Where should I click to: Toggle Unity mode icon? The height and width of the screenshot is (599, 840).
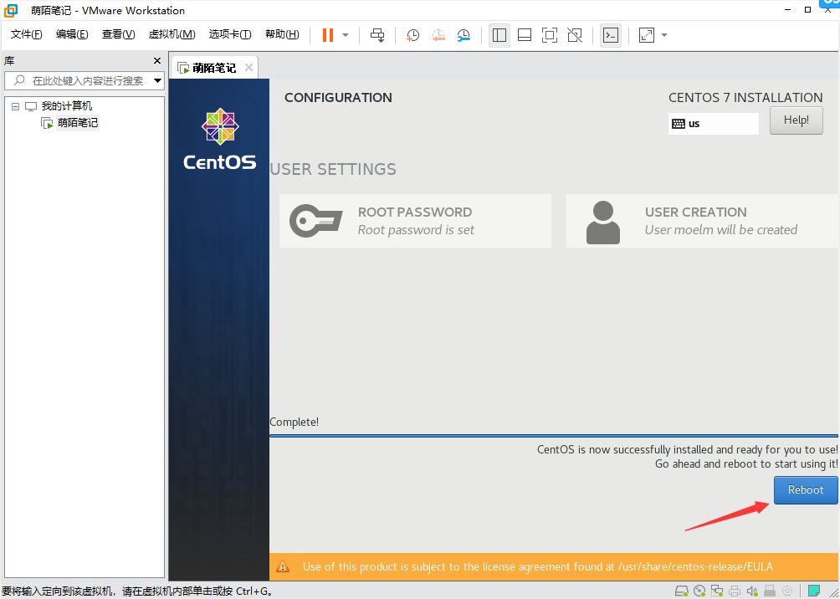pyautogui.click(x=575, y=35)
